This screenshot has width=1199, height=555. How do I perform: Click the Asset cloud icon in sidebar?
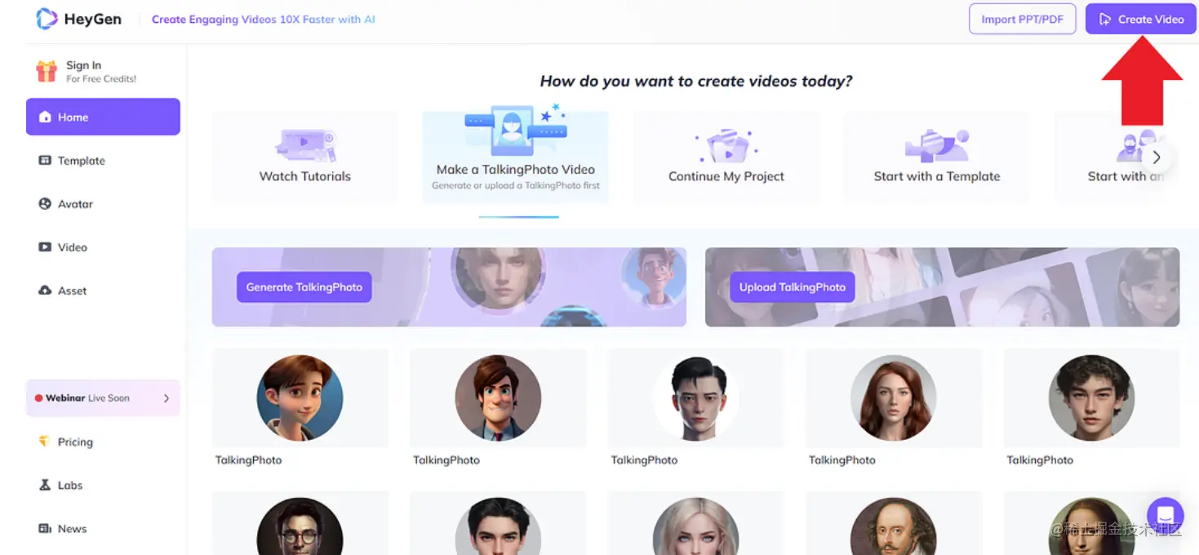(x=45, y=291)
